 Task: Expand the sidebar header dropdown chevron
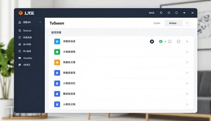click(x=40, y=22)
